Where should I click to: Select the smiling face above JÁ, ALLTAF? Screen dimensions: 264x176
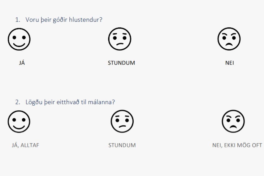pos(19,121)
